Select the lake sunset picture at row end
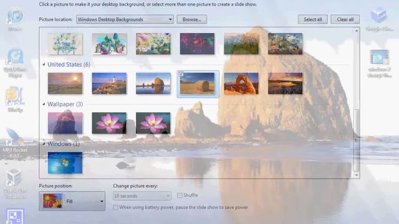 [x=286, y=83]
